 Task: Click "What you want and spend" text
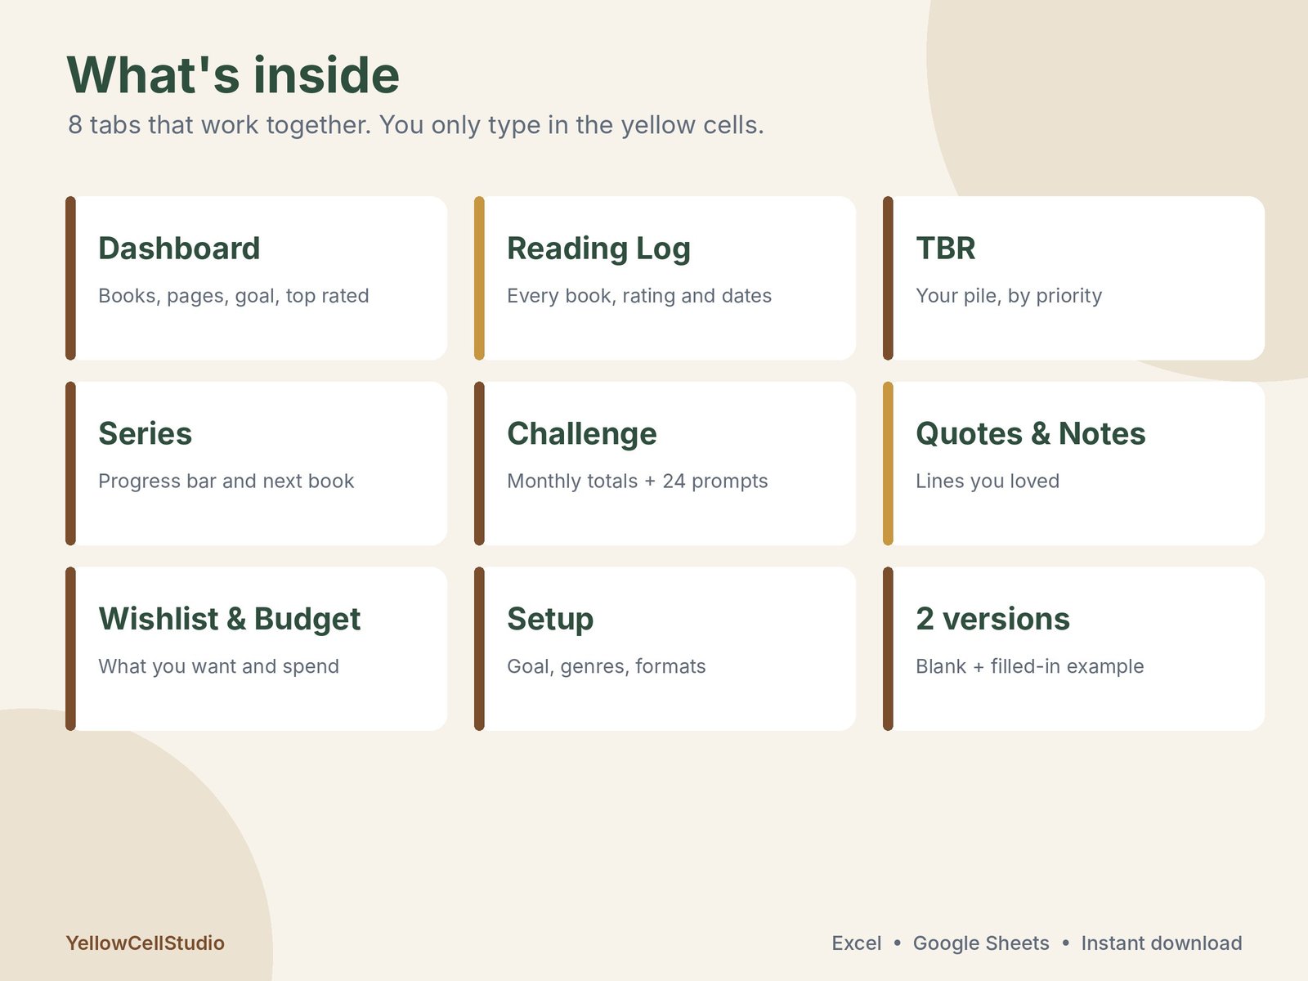pyautogui.click(x=219, y=667)
